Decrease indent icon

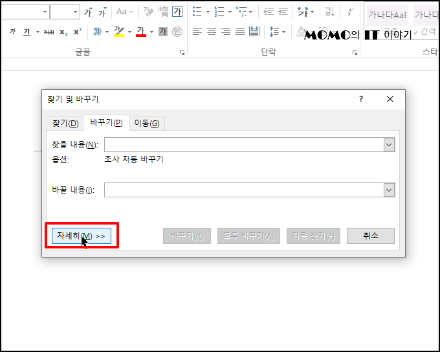point(269,12)
